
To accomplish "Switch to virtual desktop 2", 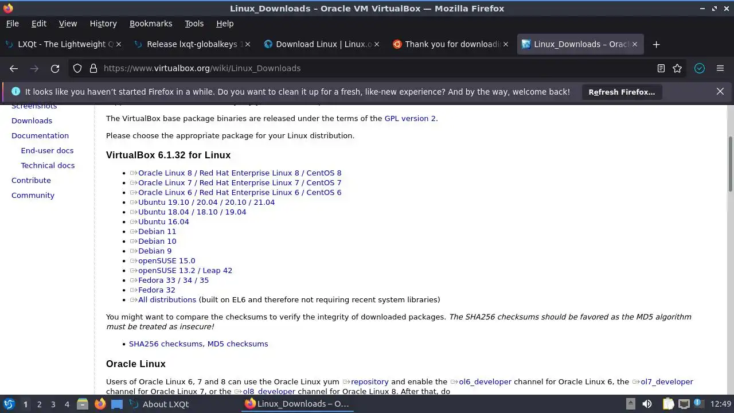I will pos(39,404).
